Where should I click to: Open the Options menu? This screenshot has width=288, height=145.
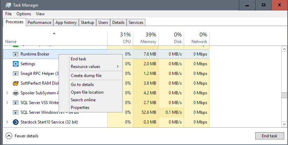pyautogui.click(x=24, y=14)
